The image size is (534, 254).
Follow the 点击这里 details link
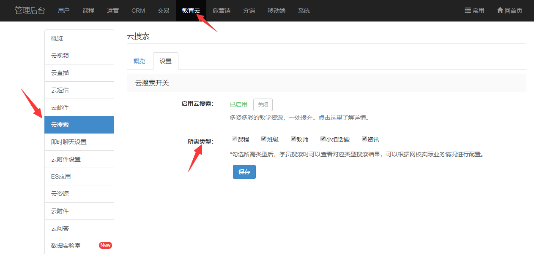coord(330,118)
